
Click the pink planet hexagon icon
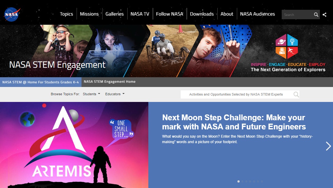point(281,41)
